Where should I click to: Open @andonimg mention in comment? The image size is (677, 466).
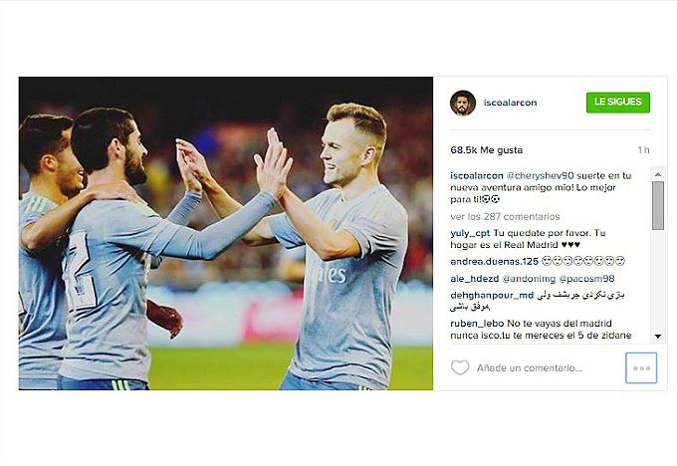point(529,279)
